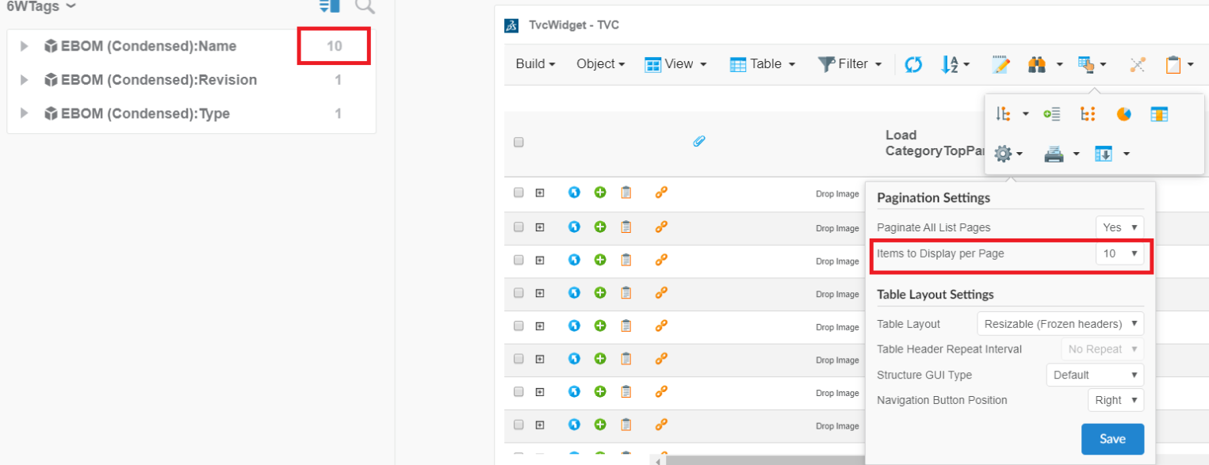Screen dimensions: 1209x465
Task: Tick the select-all checkbox in table header
Action: (518, 143)
